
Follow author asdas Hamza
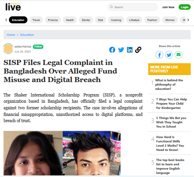click(x=38, y=47)
